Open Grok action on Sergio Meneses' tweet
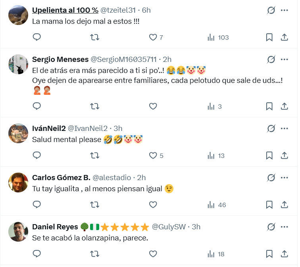 [271, 60]
